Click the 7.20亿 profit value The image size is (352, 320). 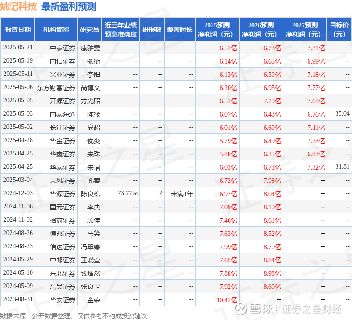pyautogui.click(x=272, y=101)
